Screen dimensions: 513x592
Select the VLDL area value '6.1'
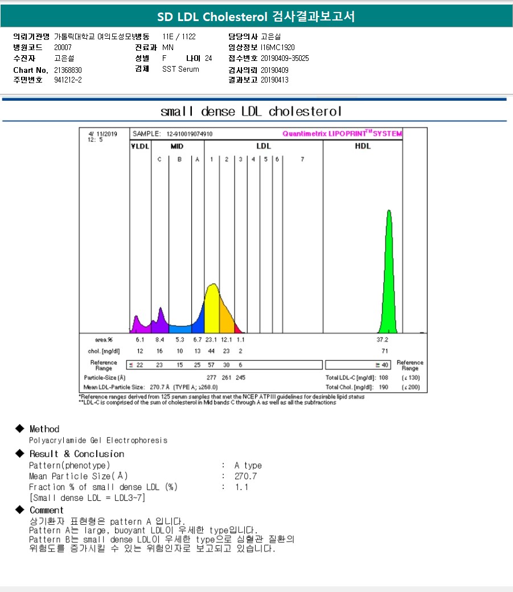(139, 340)
